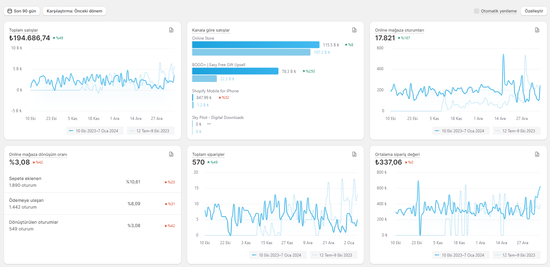The width and height of the screenshot is (550, 267).
Task: Enable the Otomatik yenileme checkbox
Action: (x=476, y=11)
